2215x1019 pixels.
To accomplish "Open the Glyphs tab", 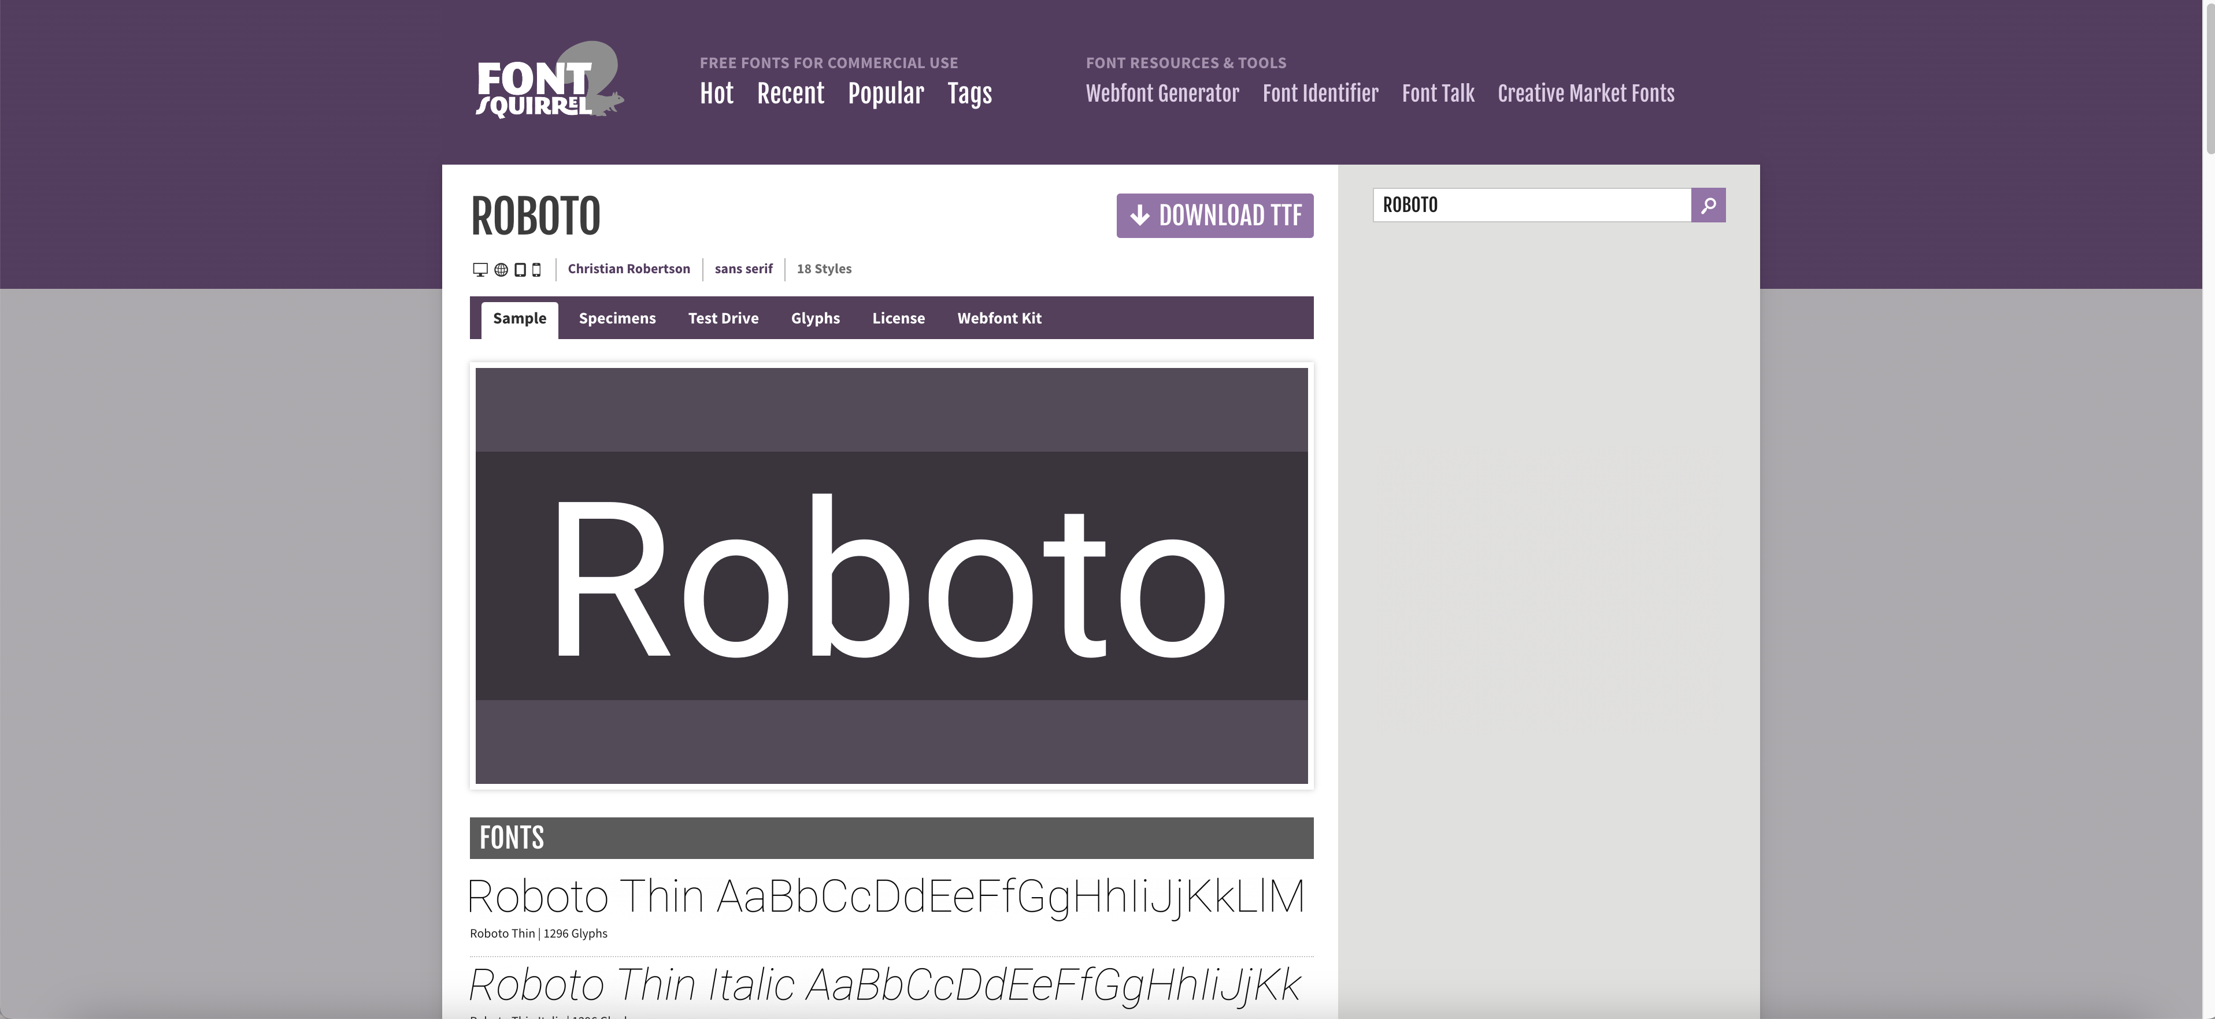I will pos(815,319).
